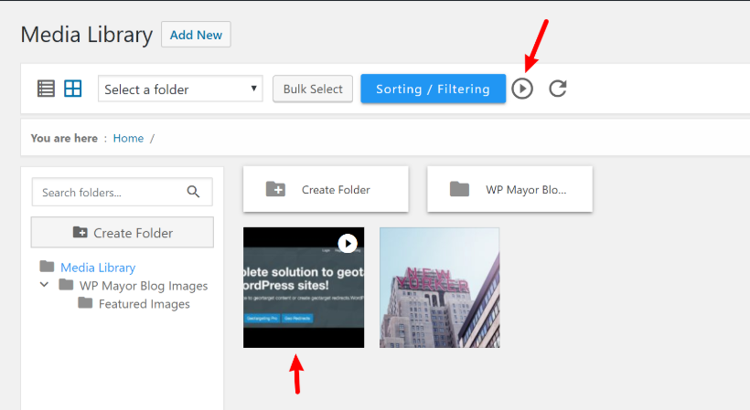Switch to list view icon
This screenshot has height=410, width=750.
coord(46,89)
